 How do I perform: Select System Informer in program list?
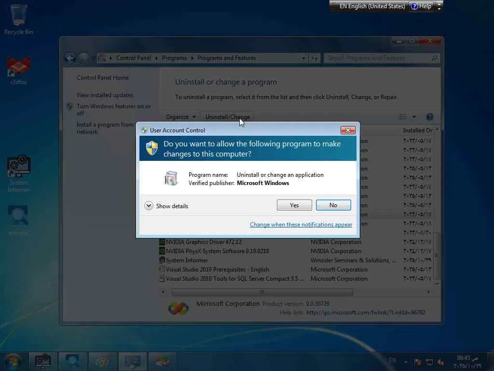click(x=296, y=260)
